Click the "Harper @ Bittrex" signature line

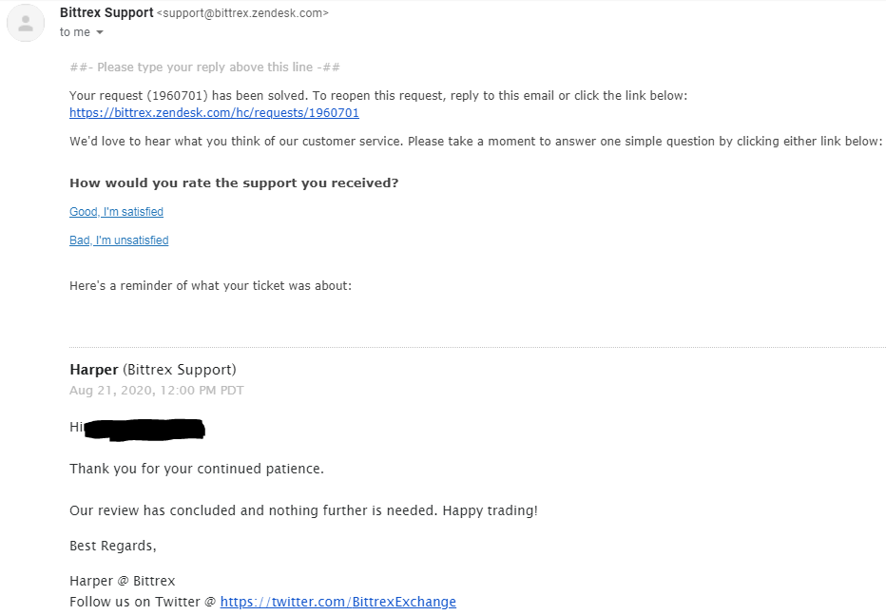[x=122, y=581]
